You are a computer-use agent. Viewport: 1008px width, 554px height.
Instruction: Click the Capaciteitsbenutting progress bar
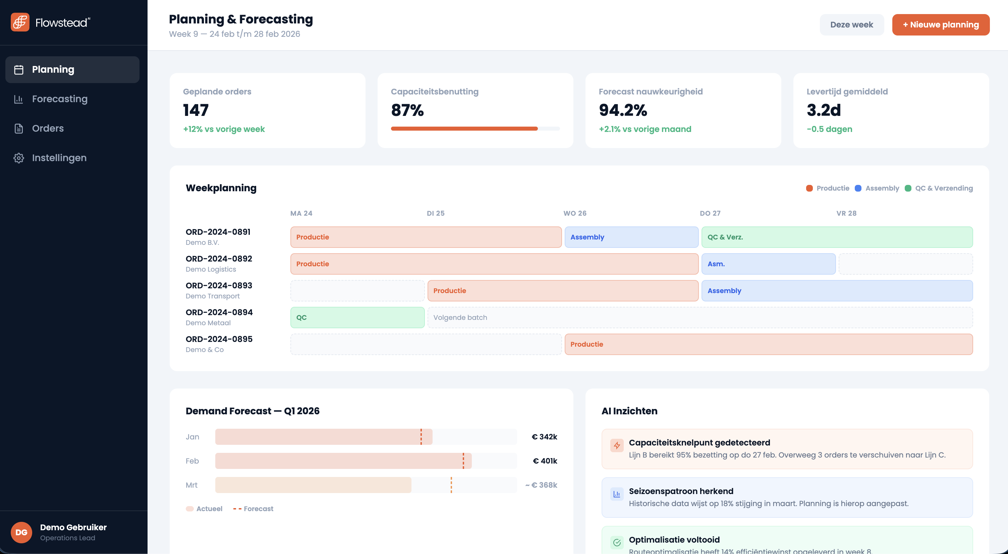474,129
